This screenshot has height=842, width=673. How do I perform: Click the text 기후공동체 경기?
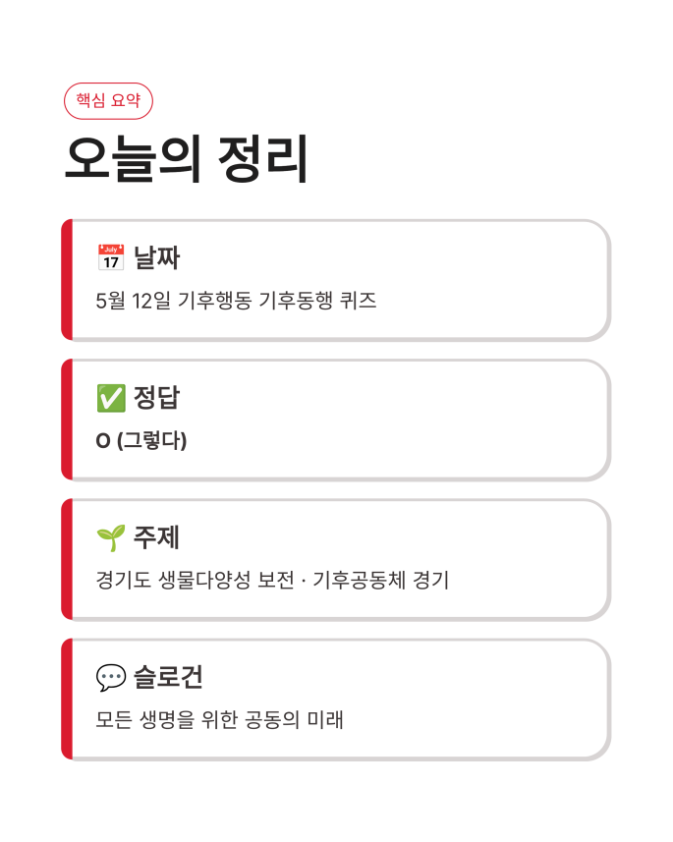(381, 580)
